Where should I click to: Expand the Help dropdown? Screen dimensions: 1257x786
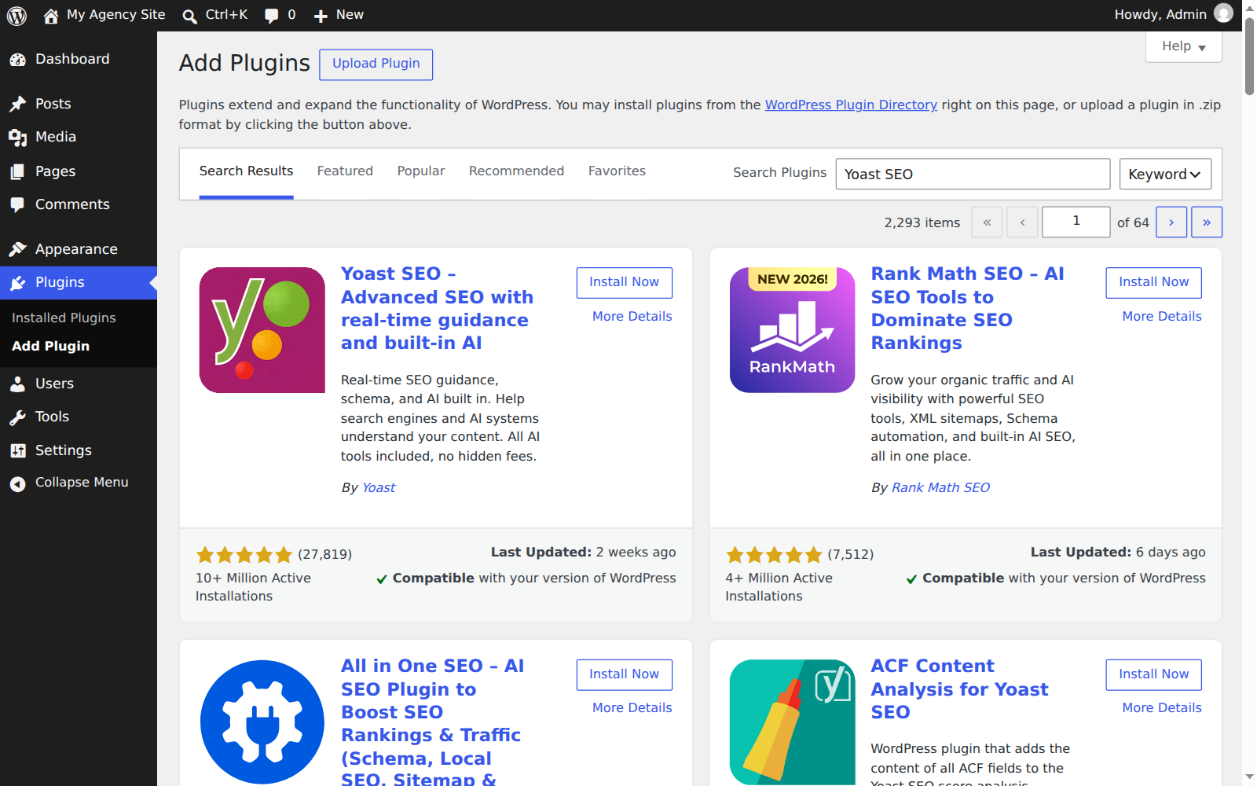1183,46
